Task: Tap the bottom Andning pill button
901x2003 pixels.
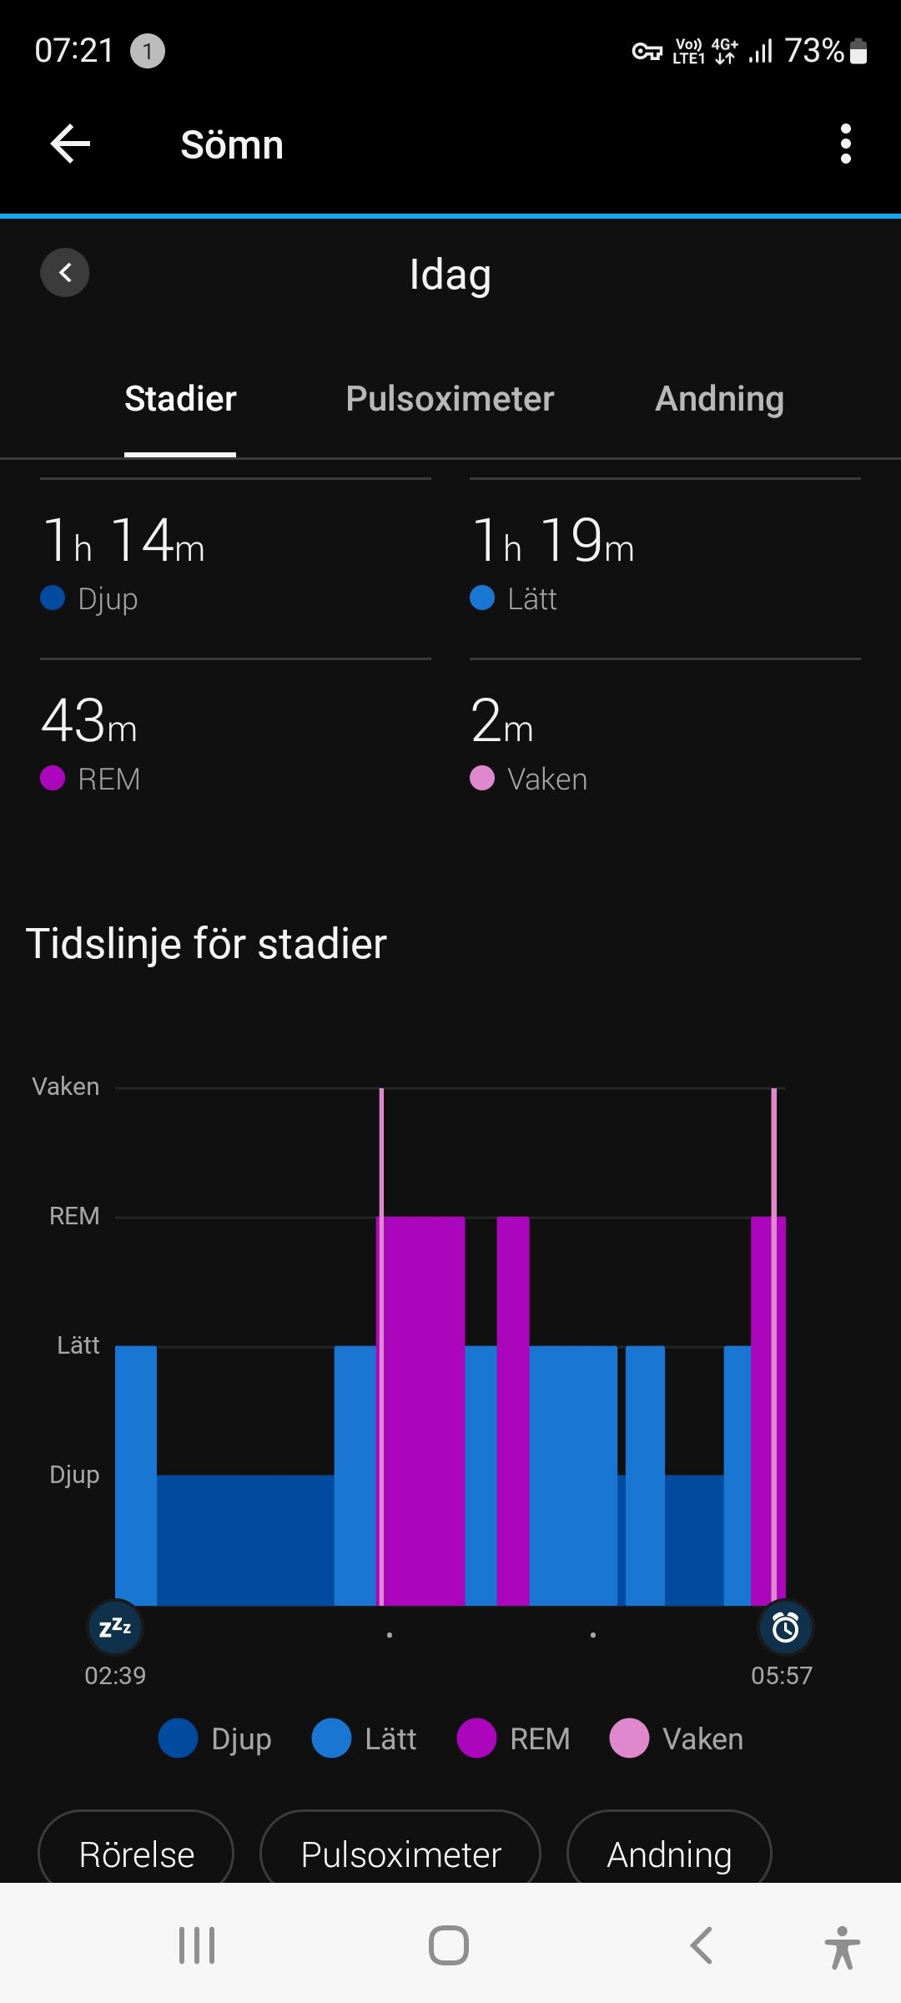Action: [669, 1848]
